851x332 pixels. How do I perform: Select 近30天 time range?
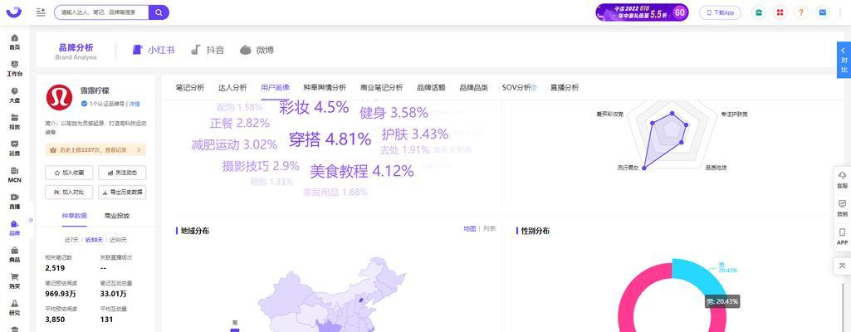94,240
